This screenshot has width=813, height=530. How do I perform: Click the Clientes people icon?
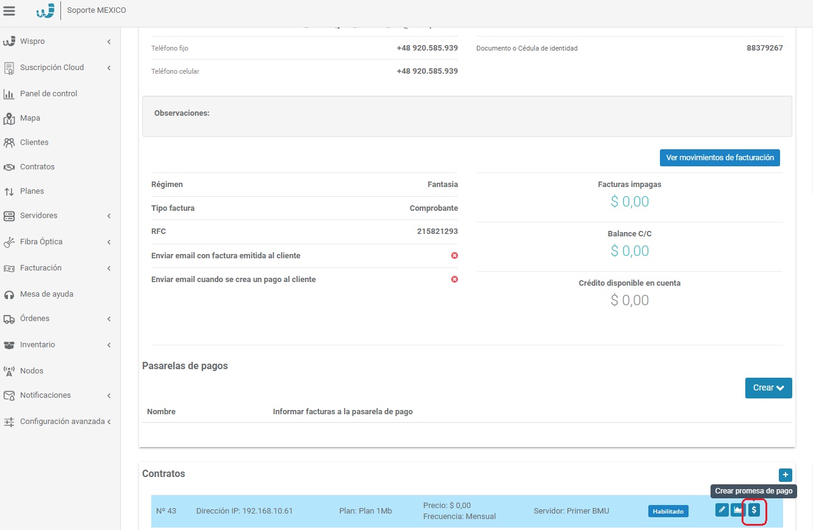click(9, 143)
